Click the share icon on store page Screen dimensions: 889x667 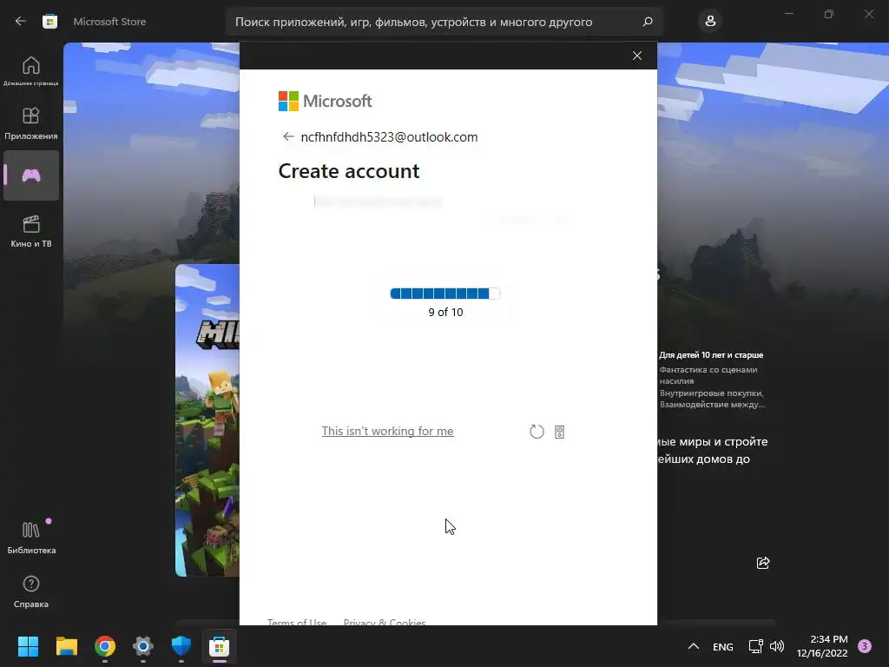click(x=763, y=563)
